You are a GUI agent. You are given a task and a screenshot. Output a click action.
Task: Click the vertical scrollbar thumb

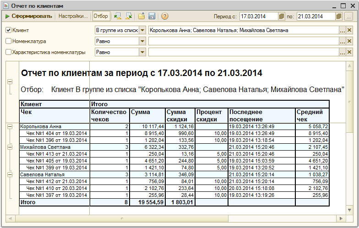click(350, 102)
